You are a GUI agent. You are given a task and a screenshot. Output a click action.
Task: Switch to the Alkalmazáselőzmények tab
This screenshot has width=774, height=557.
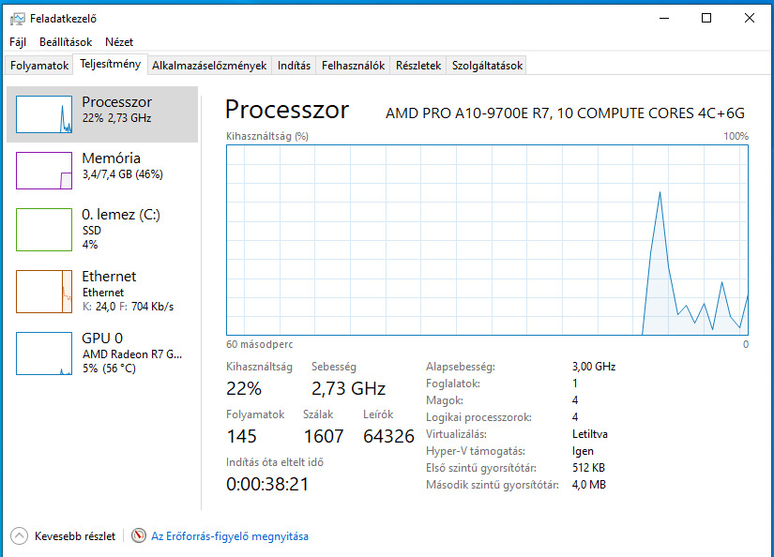[209, 66]
